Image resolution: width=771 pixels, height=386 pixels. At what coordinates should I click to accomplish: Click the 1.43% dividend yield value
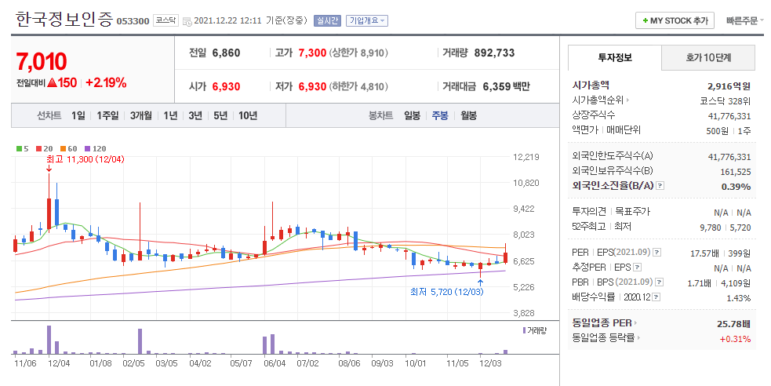(739, 298)
